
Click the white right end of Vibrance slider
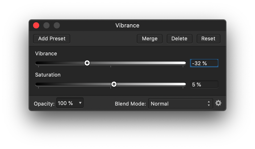(183, 63)
